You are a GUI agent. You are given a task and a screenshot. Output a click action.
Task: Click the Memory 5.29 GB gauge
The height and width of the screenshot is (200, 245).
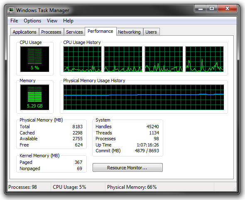click(x=34, y=98)
